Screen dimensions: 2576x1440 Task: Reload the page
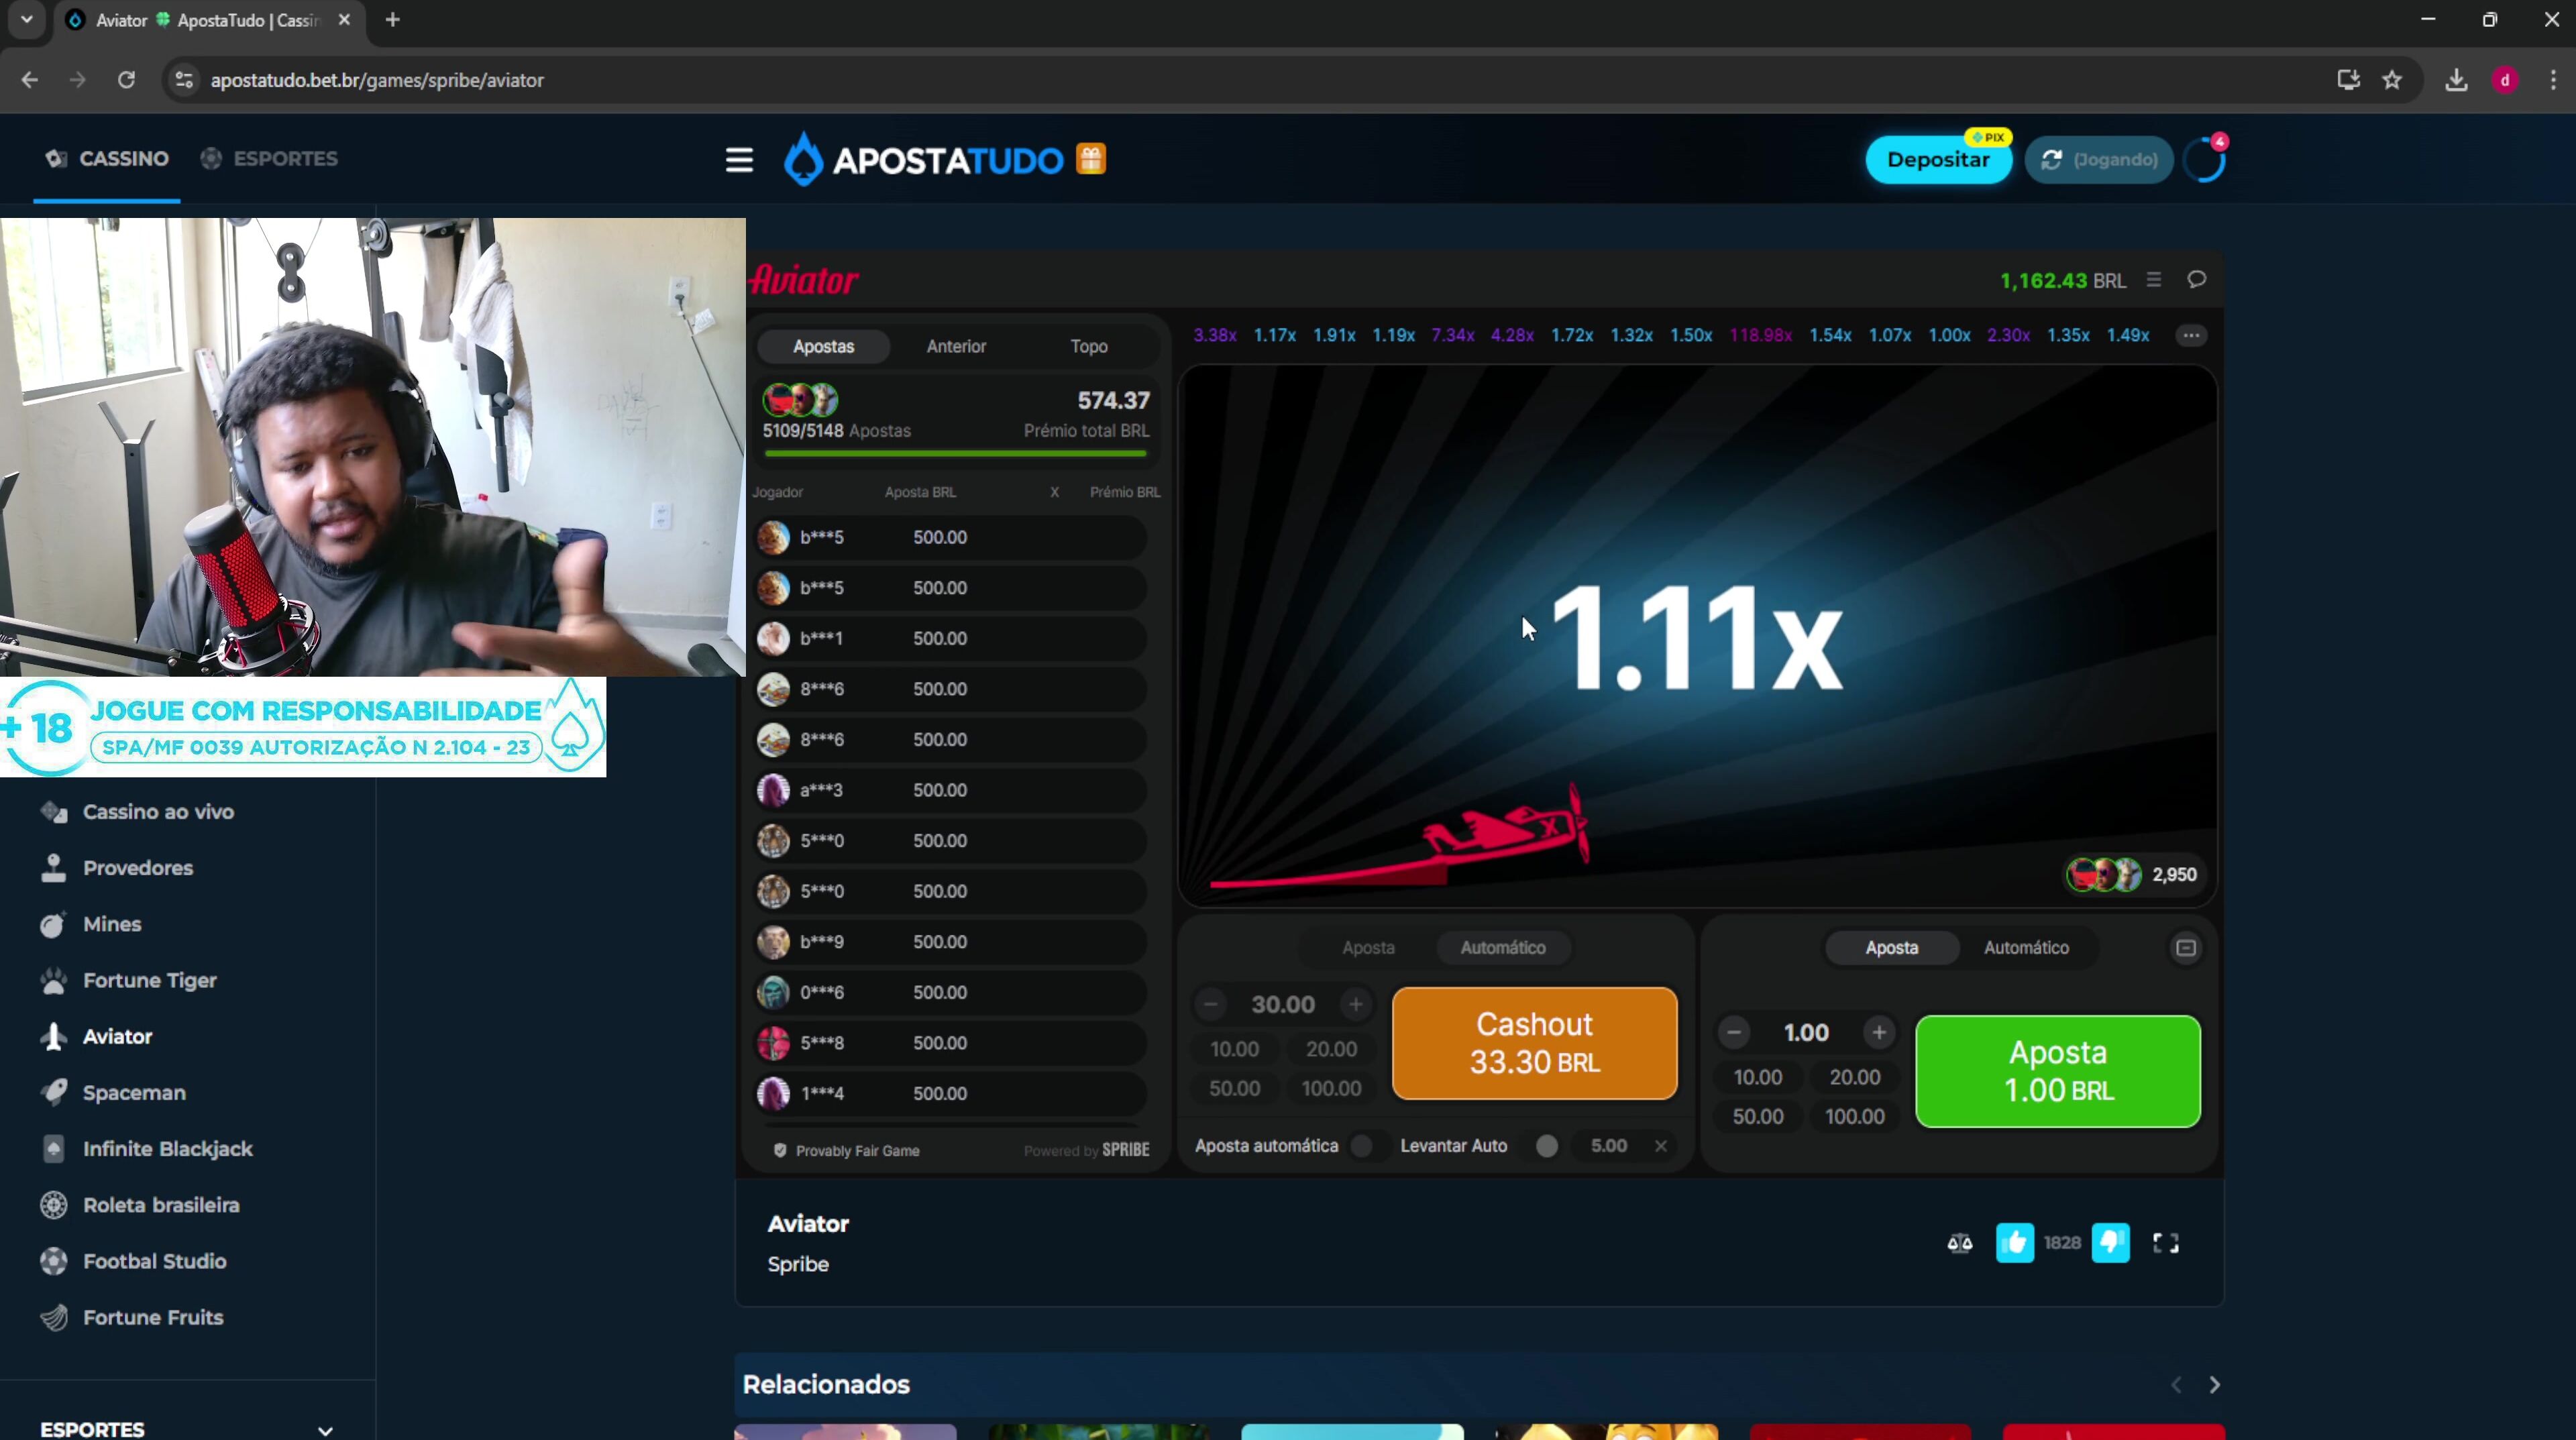tap(126, 80)
